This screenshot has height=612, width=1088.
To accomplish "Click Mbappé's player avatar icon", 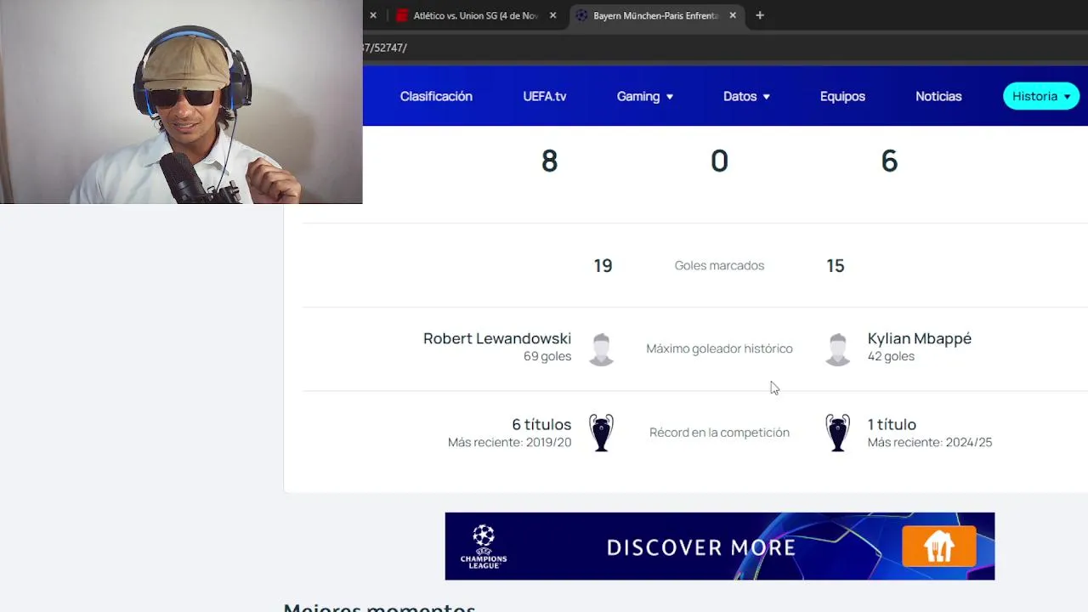I will click(837, 348).
